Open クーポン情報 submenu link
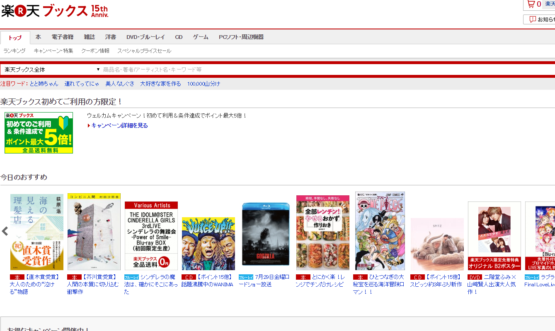Screen dimensions: 555x331 tap(95, 51)
